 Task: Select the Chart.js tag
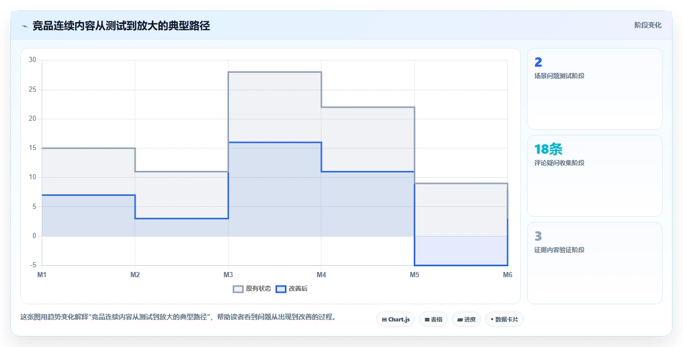tap(396, 319)
